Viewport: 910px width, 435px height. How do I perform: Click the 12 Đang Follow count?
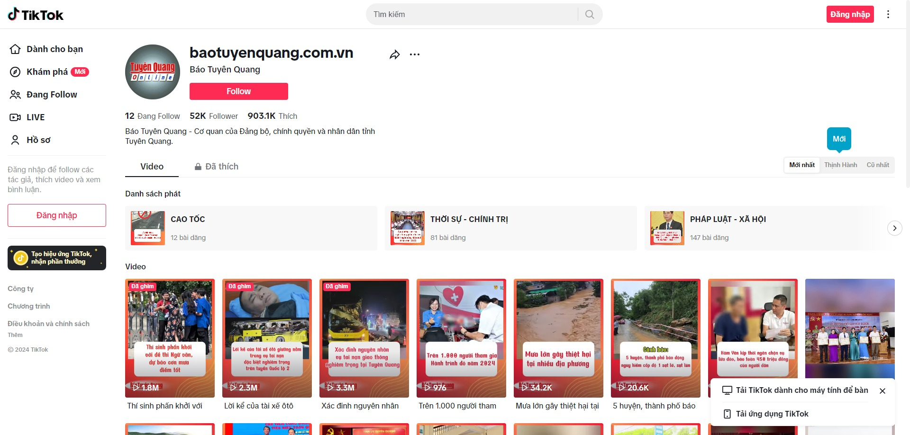tap(152, 116)
